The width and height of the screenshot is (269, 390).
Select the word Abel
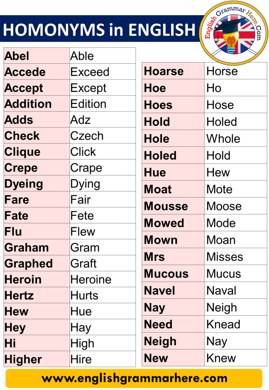point(17,56)
